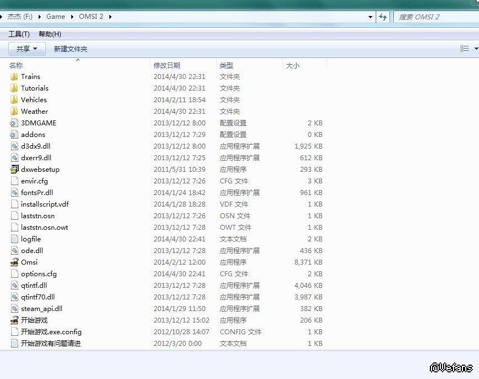Expand the arrow after OMSI 2 in path

click(x=110, y=17)
